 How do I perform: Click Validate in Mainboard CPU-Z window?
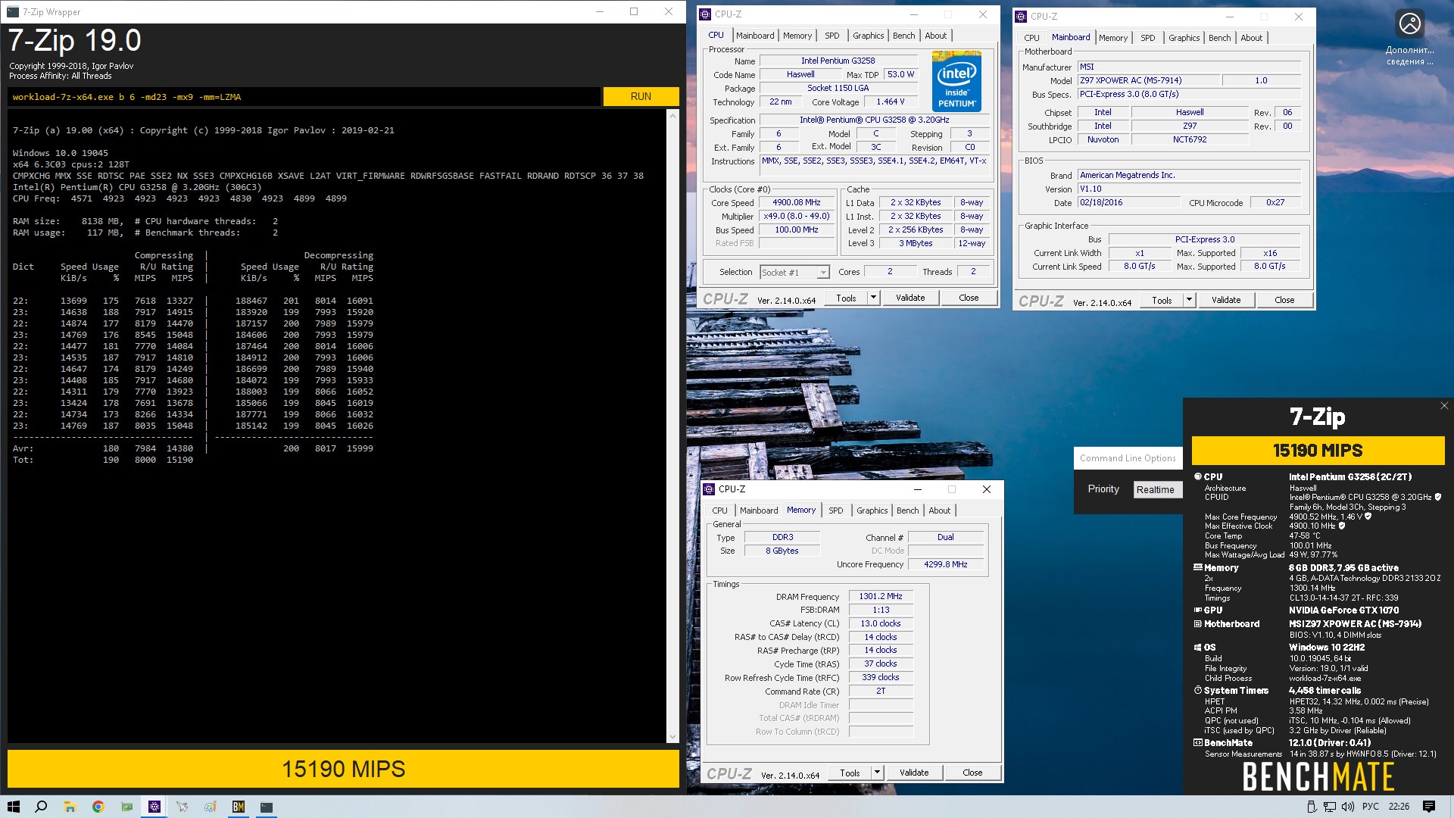[x=1226, y=300]
